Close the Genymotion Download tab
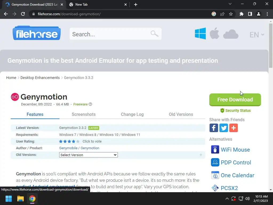This screenshot has height=205, width=273. click(62, 5)
